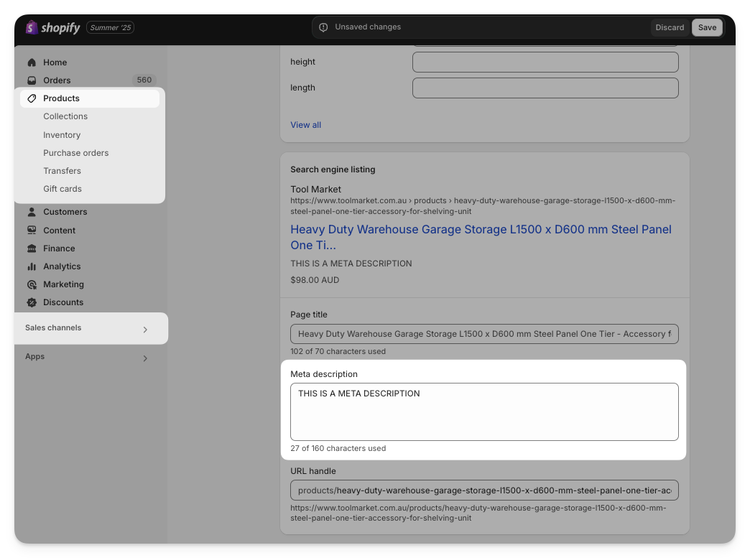Open the Collections submenu item
This screenshot has height=558, width=750.
pos(65,116)
